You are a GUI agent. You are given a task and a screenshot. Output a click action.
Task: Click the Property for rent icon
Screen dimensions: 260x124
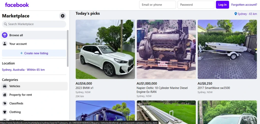point(5,95)
